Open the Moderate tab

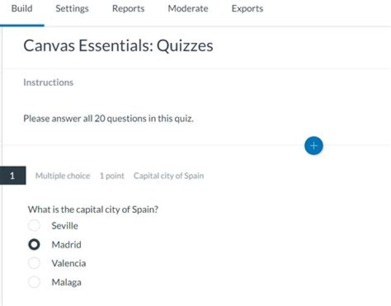tap(188, 9)
